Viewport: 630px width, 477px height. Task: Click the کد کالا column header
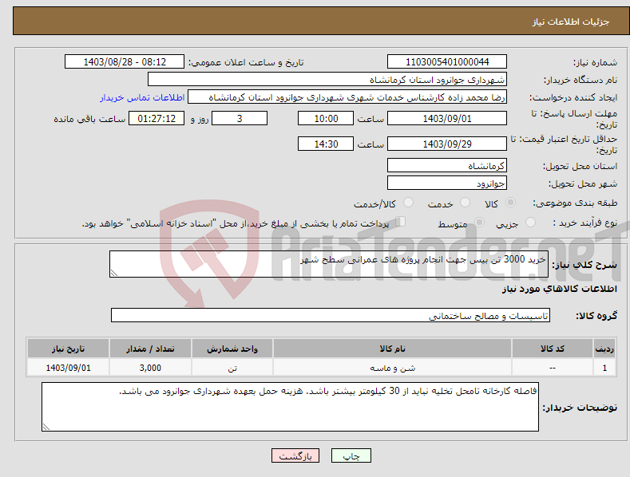[553, 349]
